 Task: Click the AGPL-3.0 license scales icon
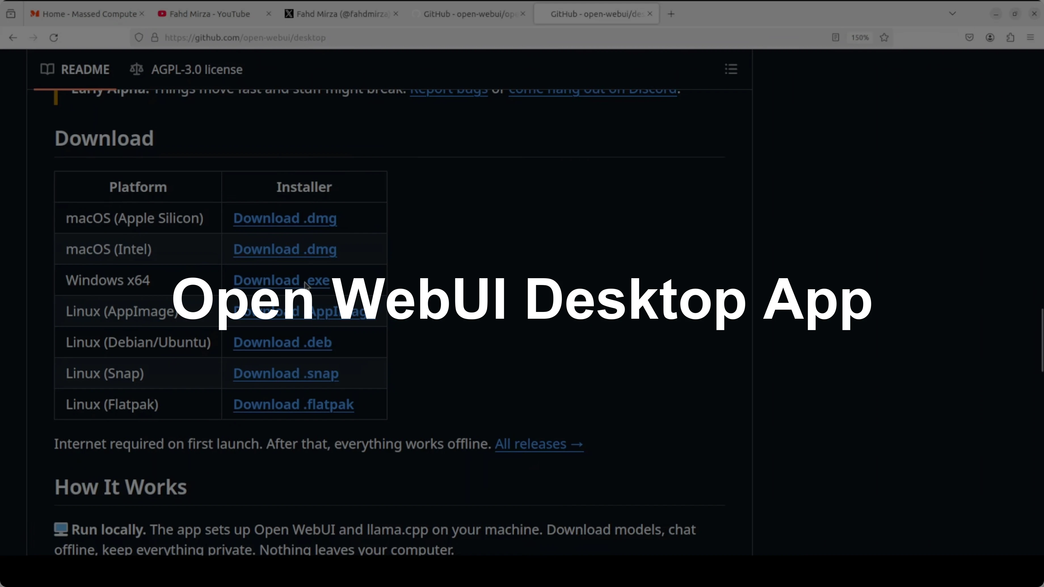(x=136, y=69)
